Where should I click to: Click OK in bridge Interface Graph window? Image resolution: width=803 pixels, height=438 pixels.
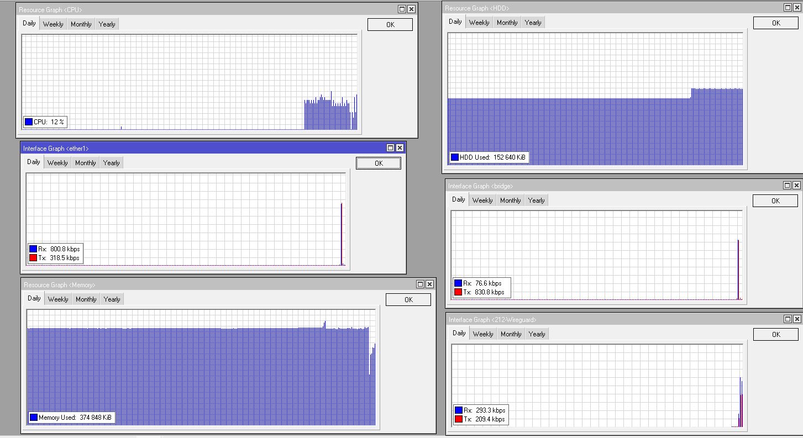tap(775, 201)
